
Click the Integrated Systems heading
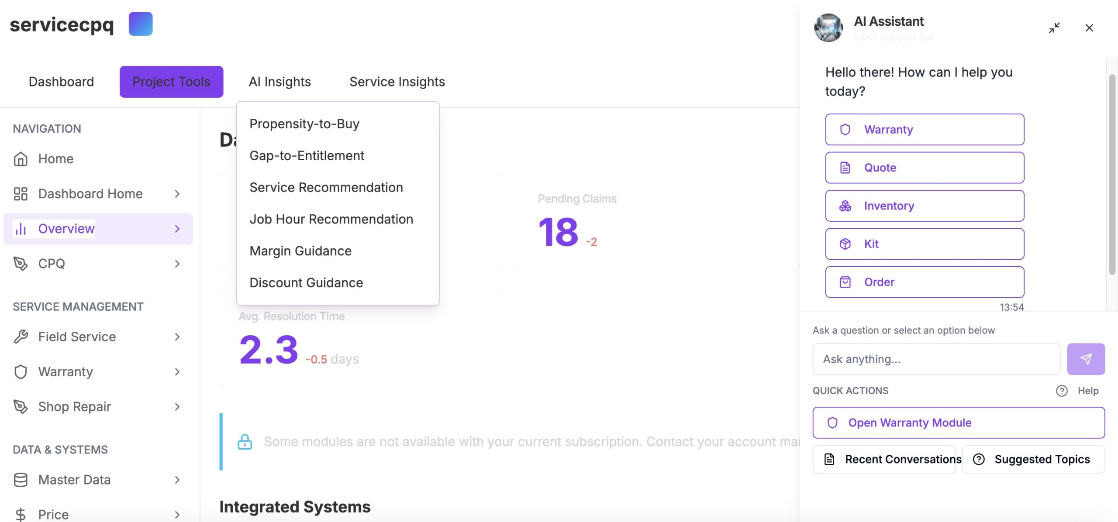coord(295,507)
